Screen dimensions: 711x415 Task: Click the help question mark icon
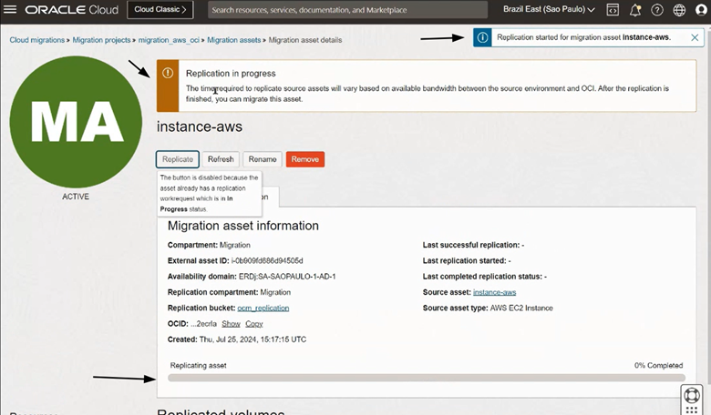(x=656, y=10)
